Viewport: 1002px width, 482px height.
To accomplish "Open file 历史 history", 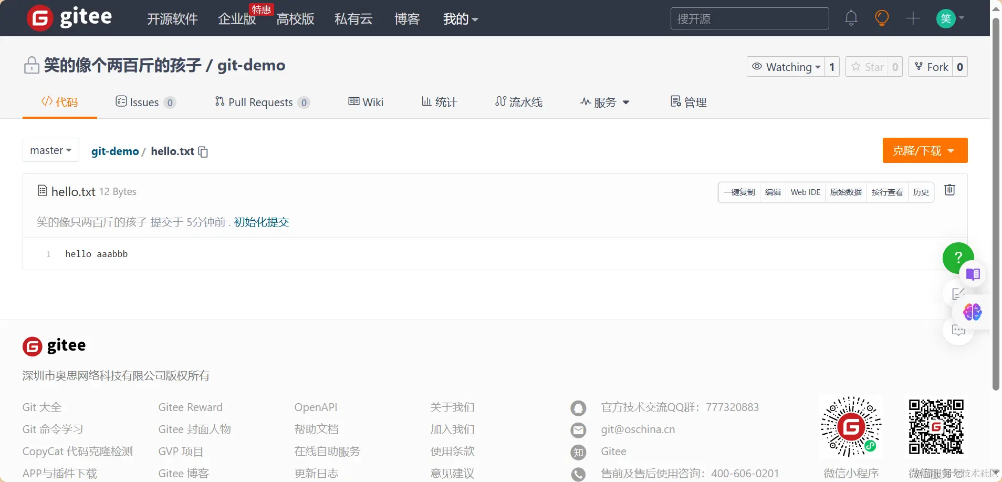I will pos(921,192).
